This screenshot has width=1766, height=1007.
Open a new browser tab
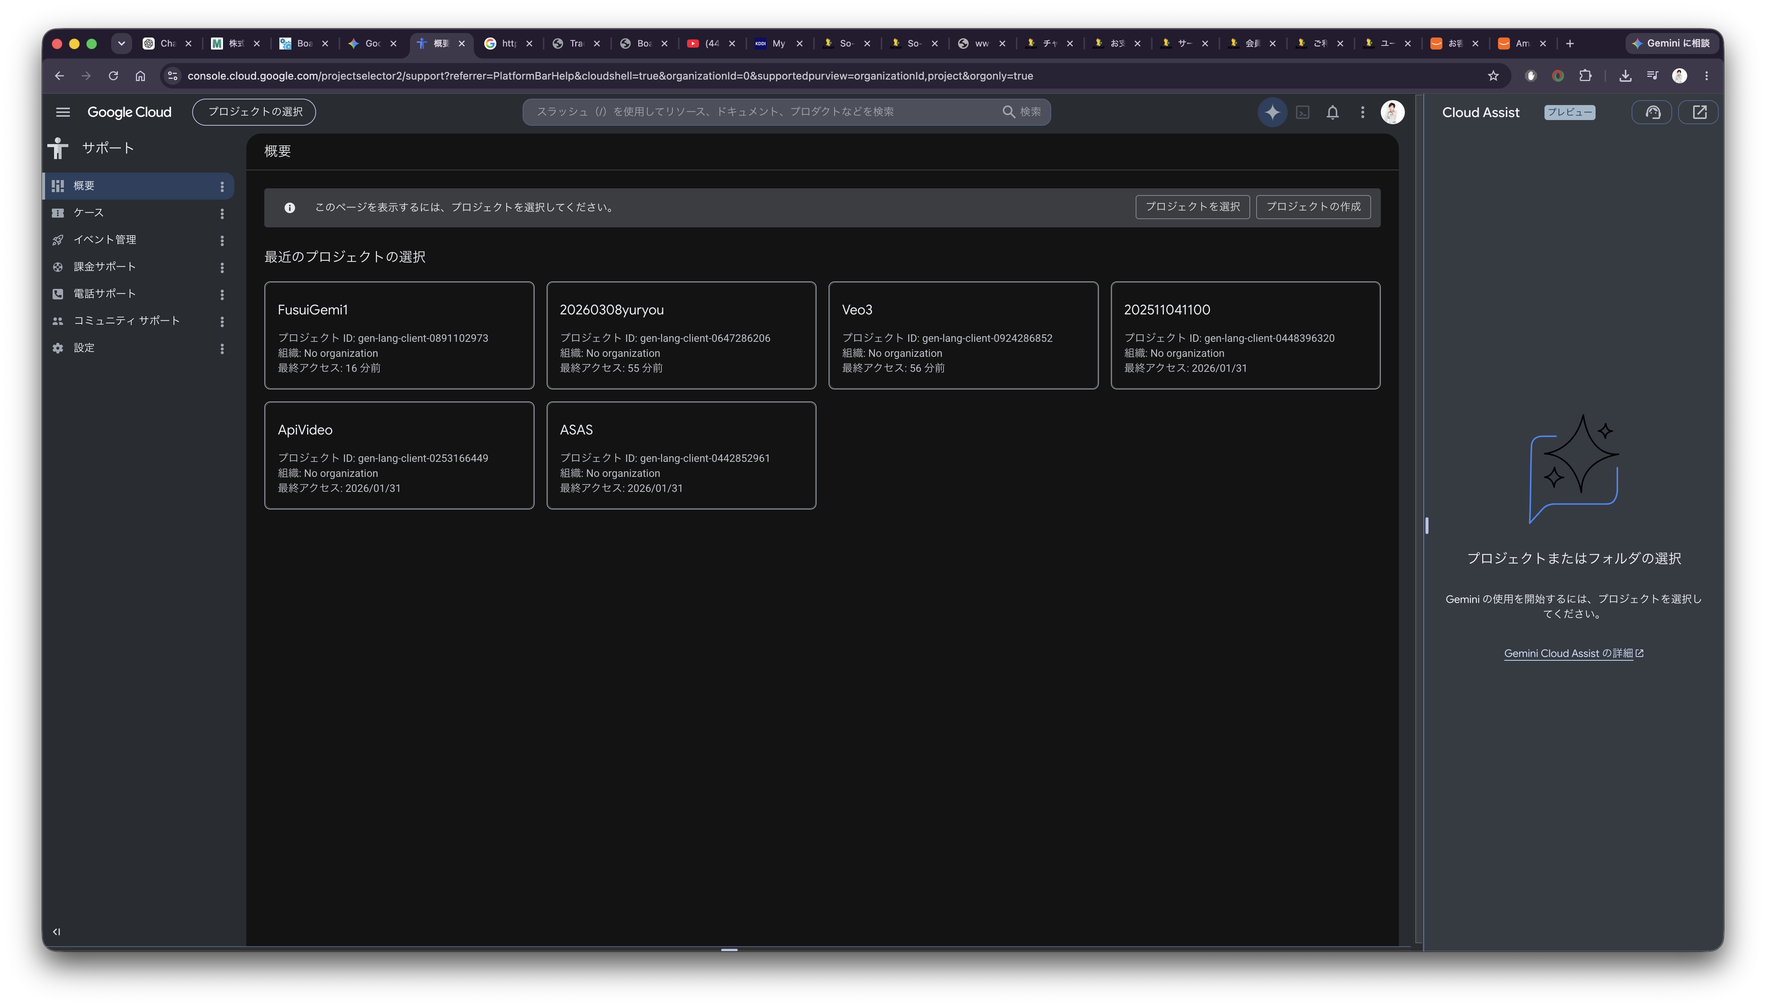1570,44
